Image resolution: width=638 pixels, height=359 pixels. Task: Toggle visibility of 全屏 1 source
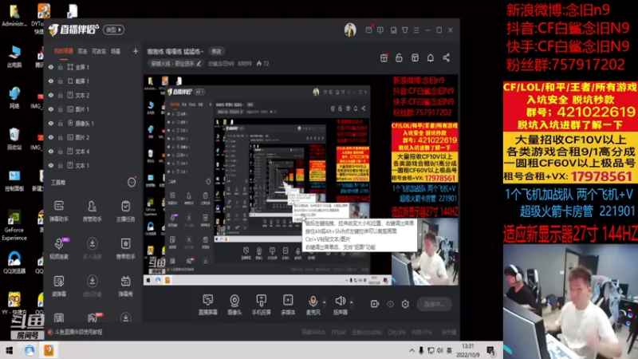[51, 67]
